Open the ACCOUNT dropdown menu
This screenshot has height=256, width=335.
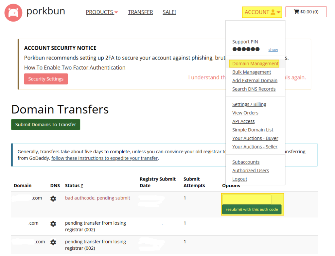tap(262, 12)
